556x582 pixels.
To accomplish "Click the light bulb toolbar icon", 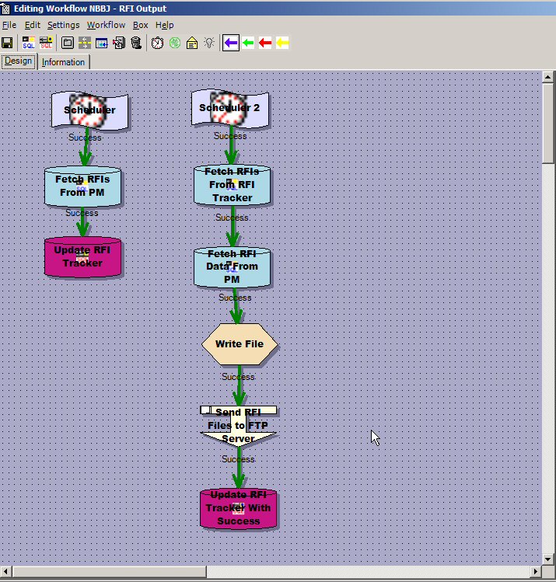I will tap(208, 43).
